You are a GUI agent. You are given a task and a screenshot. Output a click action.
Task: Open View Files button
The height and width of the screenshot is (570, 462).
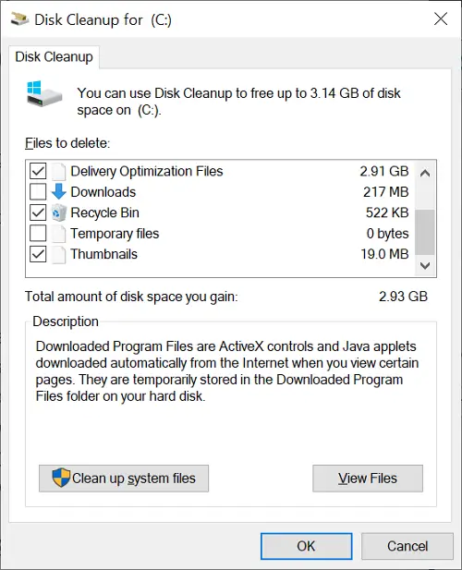click(x=368, y=479)
